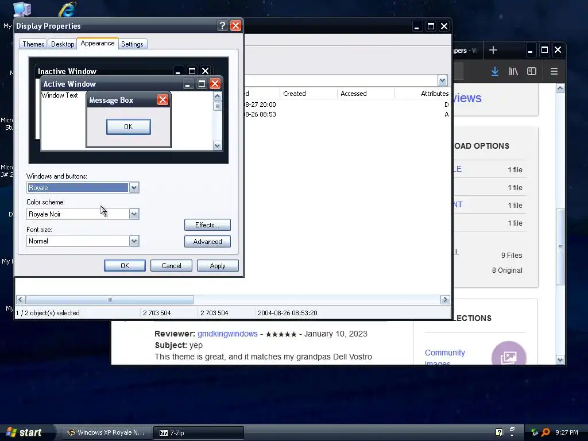Select the 08-27 20:00 row in 7-Zip
Screen dimensions: 588x441
[x=347, y=105]
